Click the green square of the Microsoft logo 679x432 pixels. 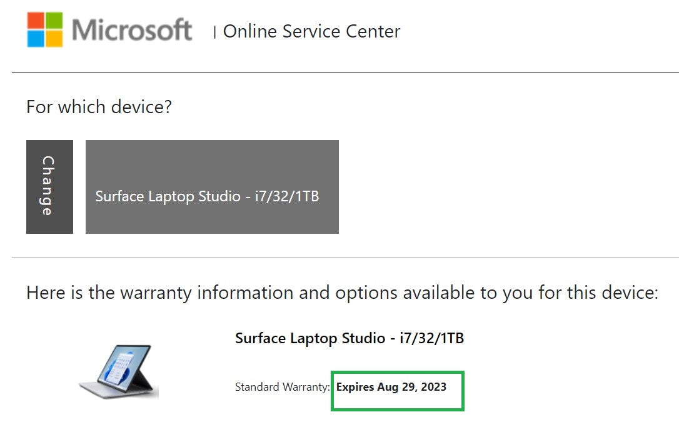53,19
